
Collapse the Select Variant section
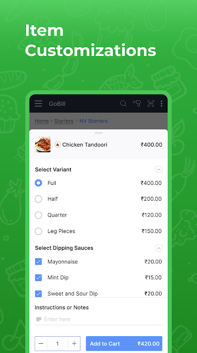(x=159, y=169)
